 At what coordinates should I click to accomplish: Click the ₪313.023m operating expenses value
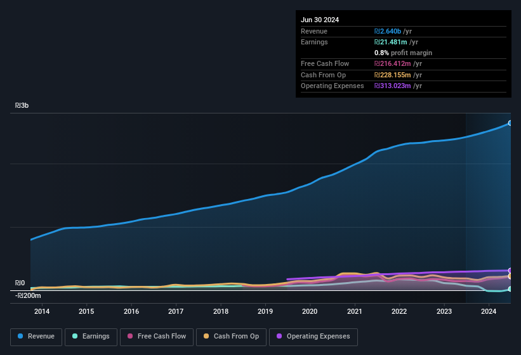[392, 86]
